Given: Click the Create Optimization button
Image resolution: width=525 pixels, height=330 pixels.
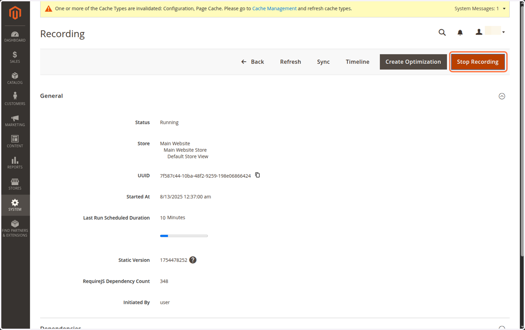Looking at the screenshot, I should point(413,62).
